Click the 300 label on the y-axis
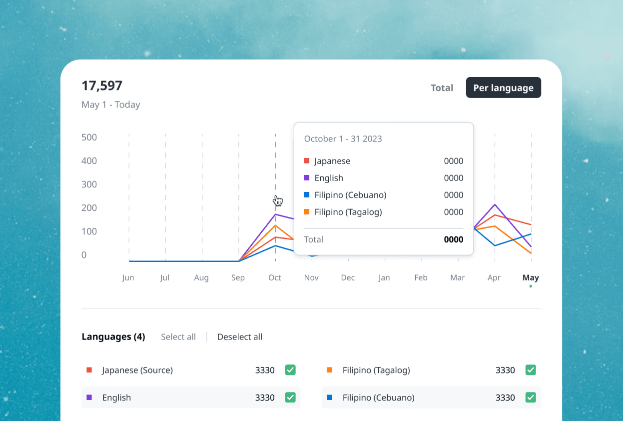 (89, 184)
